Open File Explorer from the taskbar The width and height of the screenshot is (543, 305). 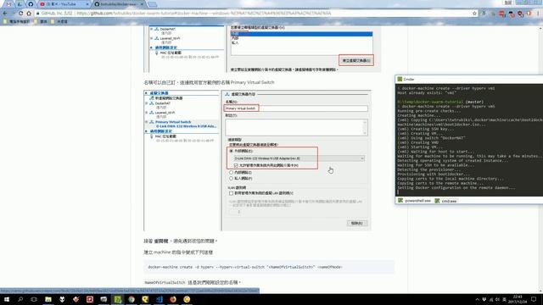[48, 299]
